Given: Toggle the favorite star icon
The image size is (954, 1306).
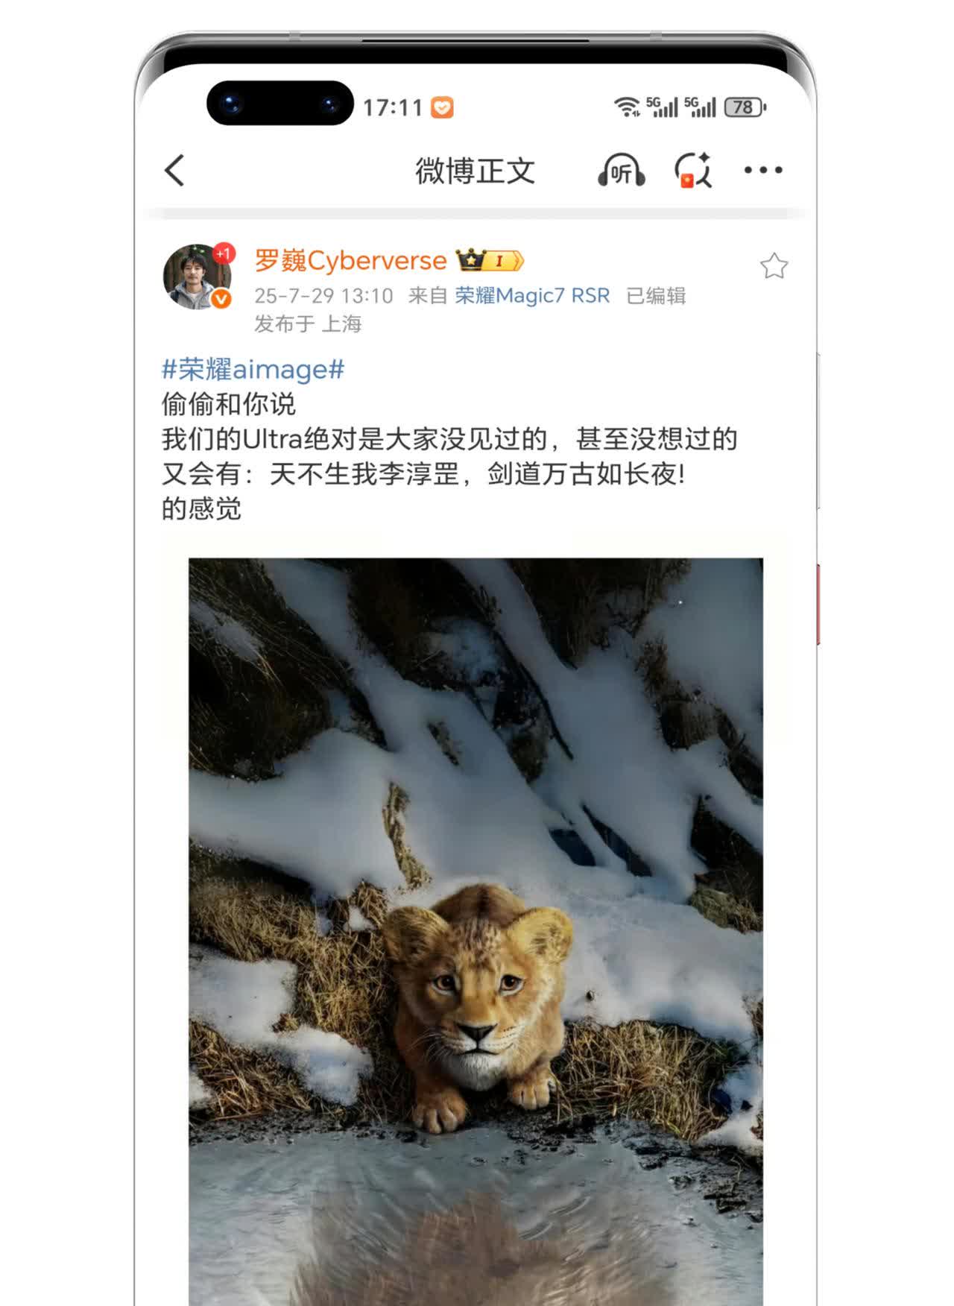Looking at the screenshot, I should tap(774, 266).
